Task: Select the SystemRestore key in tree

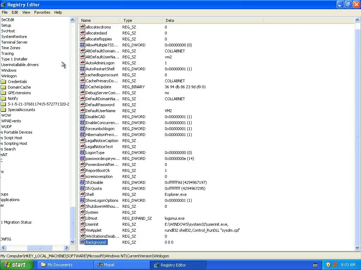Action: click(x=14, y=37)
